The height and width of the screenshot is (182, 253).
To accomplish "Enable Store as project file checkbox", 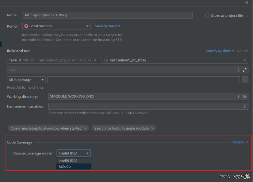I will tap(207, 16).
